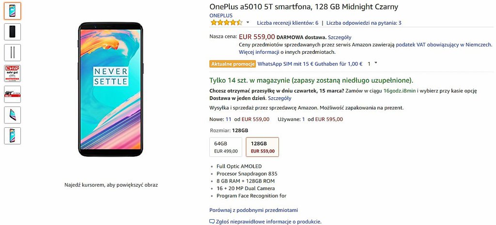Open customer reviews count link
This screenshot has height=225, width=496.
click(287, 23)
